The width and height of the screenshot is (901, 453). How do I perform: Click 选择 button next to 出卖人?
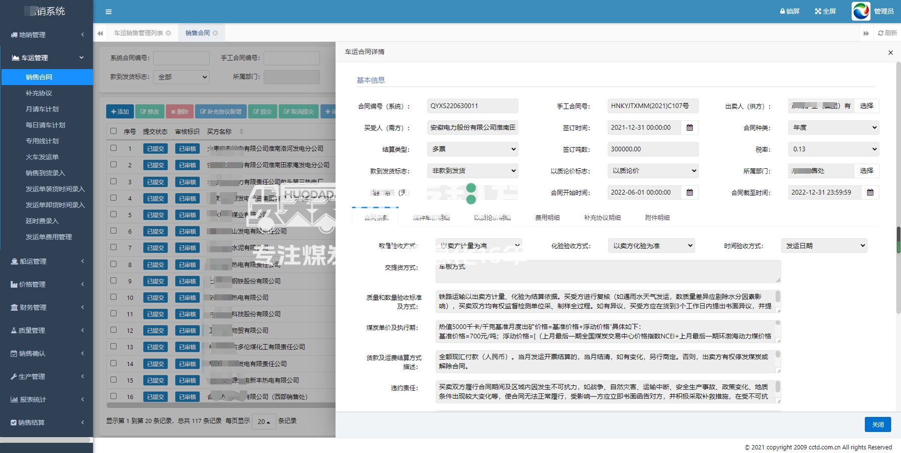pos(866,106)
